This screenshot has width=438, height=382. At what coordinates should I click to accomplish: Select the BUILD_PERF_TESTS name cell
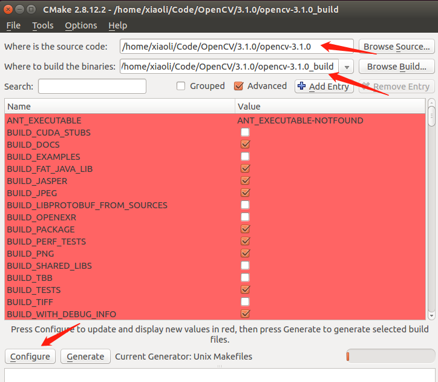pyautogui.click(x=47, y=242)
